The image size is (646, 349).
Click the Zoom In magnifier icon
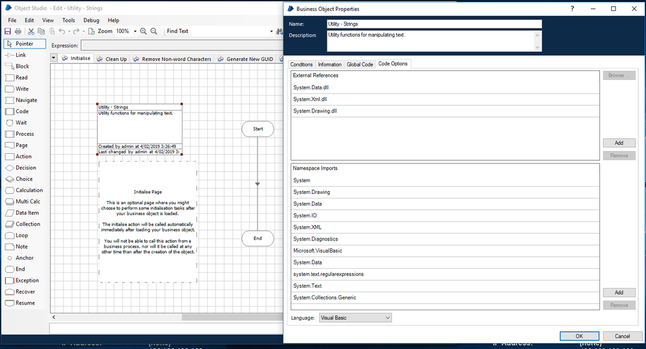pos(143,31)
